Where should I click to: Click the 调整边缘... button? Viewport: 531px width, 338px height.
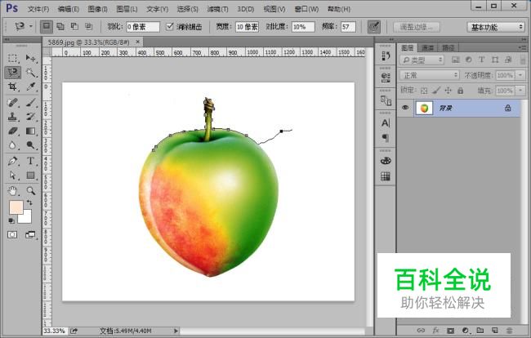point(417,27)
